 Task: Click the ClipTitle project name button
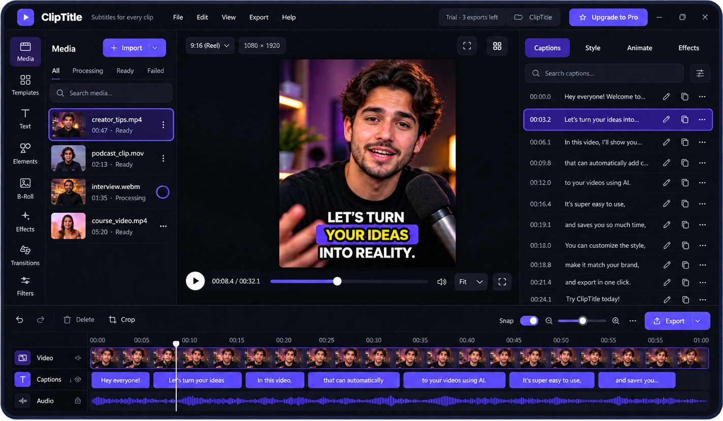[533, 17]
